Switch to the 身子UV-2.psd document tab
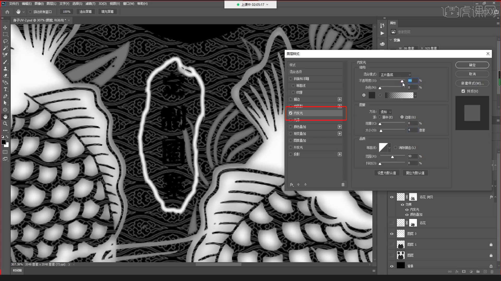The image size is (501, 281). tap(39, 20)
